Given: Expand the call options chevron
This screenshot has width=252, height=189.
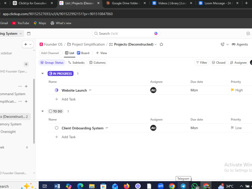Looking at the screenshot, I should pos(227,45).
